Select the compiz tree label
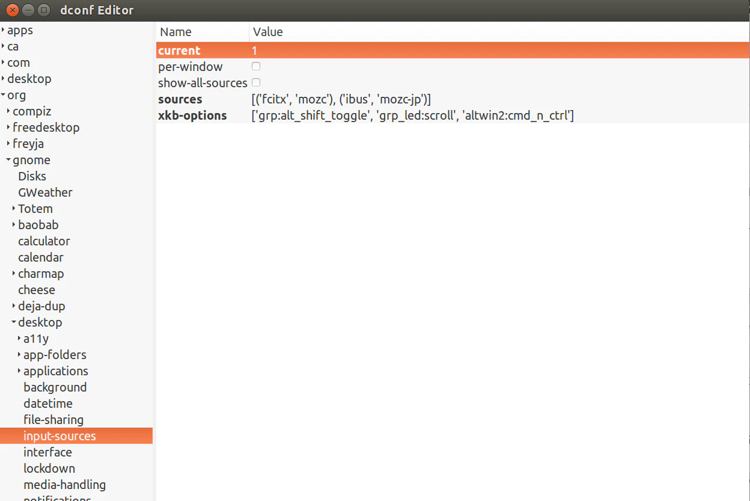This screenshot has height=501, width=750. pos(32,111)
